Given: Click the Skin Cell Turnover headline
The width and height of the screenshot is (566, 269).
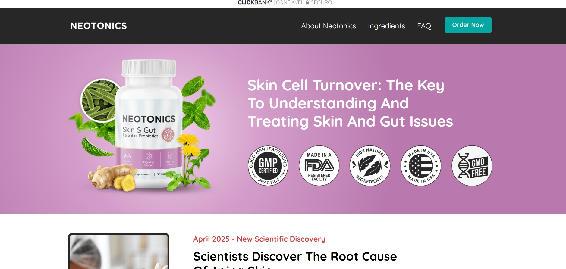Looking at the screenshot, I should pos(350,103).
